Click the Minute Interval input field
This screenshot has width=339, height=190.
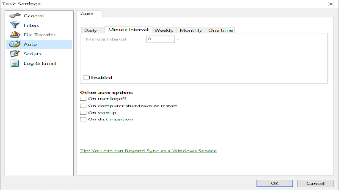tap(160, 39)
